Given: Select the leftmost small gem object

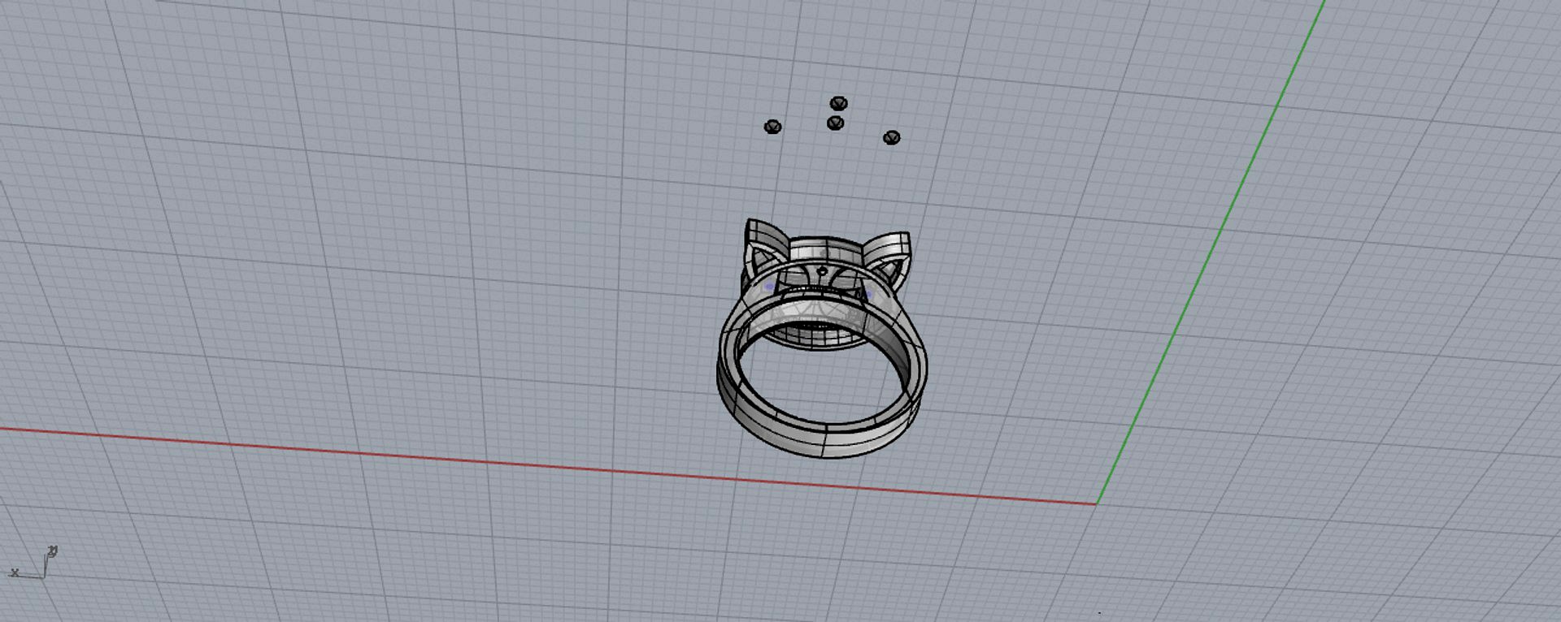Looking at the screenshot, I should 773,127.
